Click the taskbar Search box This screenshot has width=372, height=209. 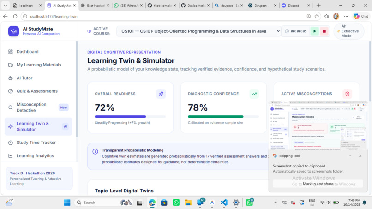(x=104, y=203)
